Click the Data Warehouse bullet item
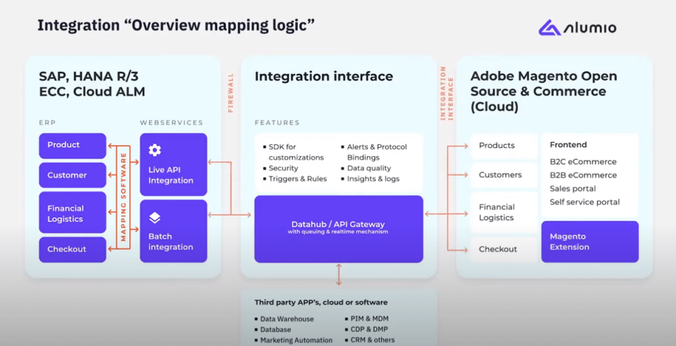The image size is (676, 346). tap(287, 319)
